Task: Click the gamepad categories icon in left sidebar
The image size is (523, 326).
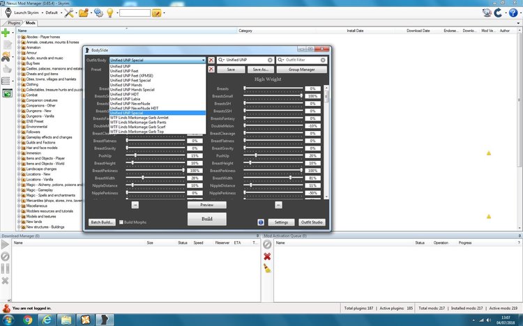Action: click(6, 57)
